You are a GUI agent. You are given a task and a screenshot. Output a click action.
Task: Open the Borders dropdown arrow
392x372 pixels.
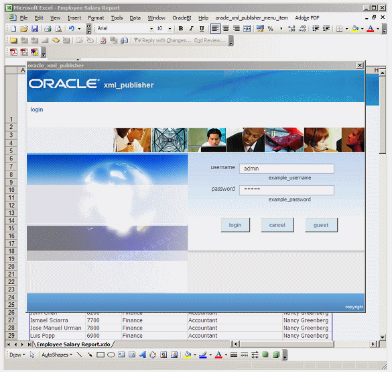(346, 29)
